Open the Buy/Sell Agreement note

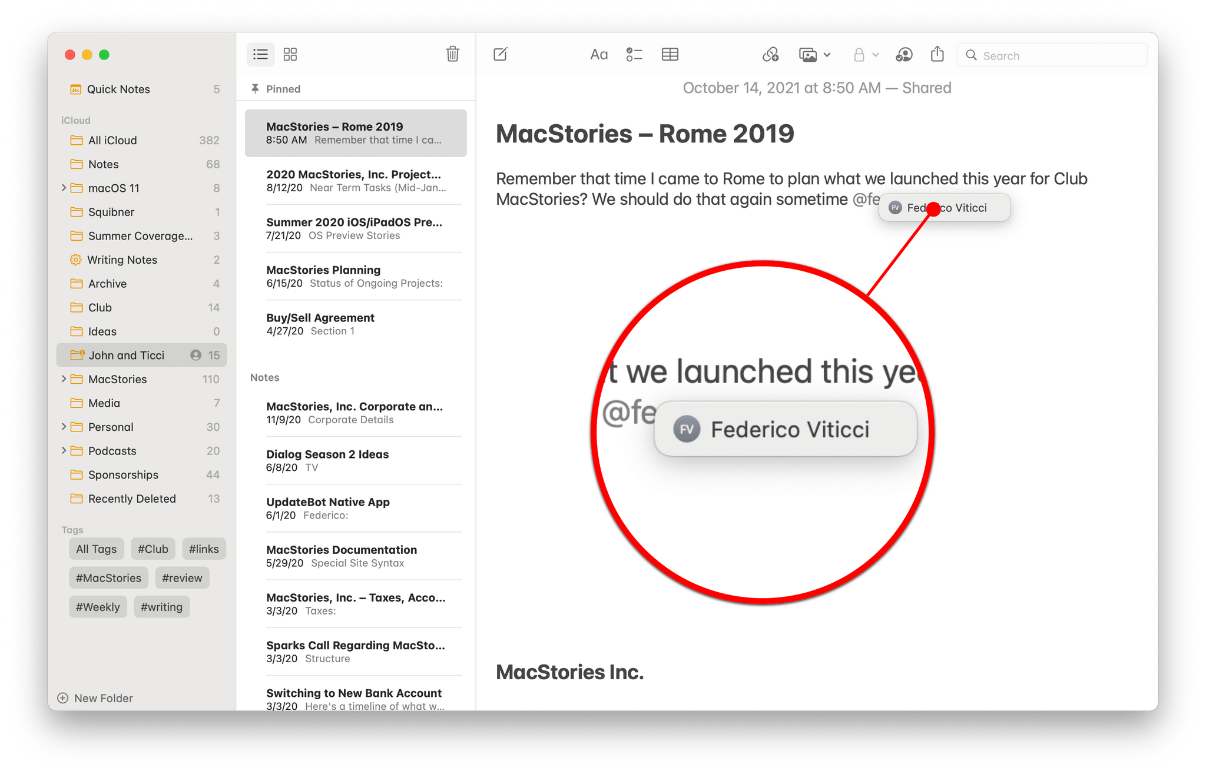356,324
